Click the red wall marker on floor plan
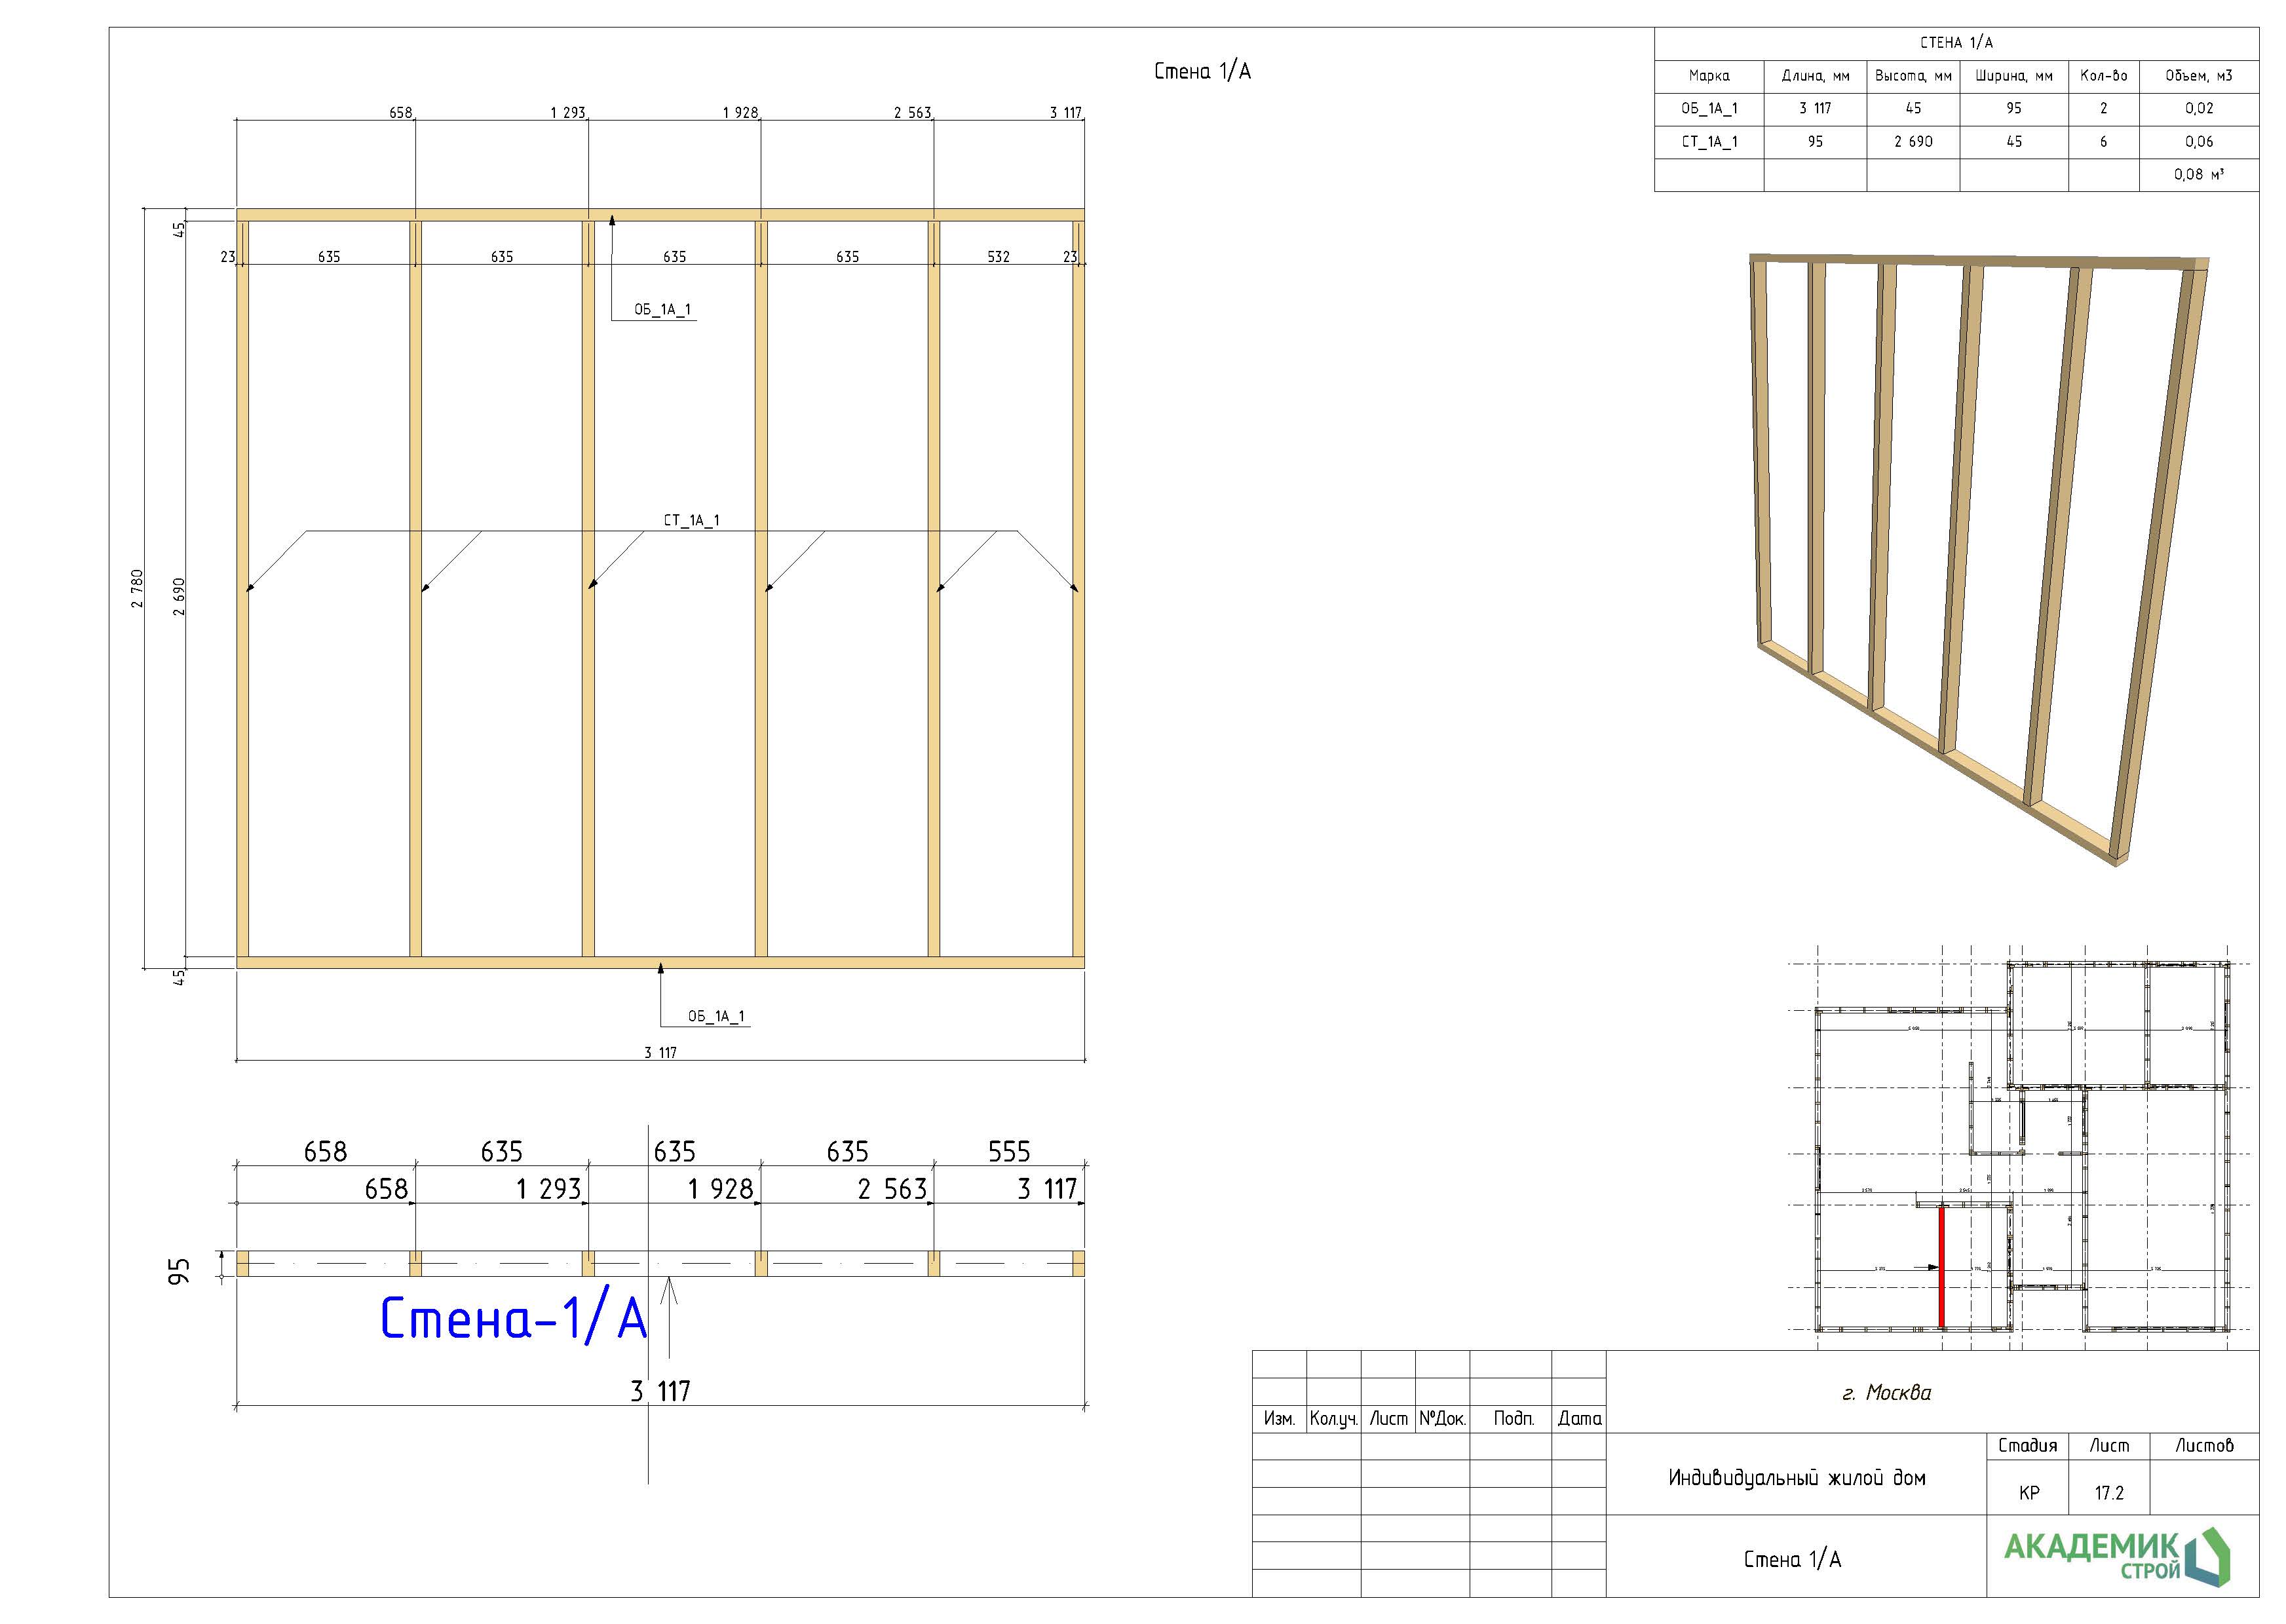The width and height of the screenshot is (2286, 1624). point(1941,1267)
